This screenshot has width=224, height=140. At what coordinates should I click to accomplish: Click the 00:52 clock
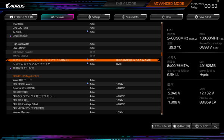click(x=211, y=6)
